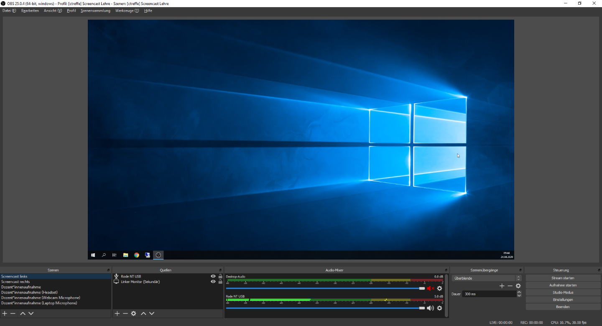Screen dimensions: 602x326
Task: Open the Bearbeiten menu
Action: pyautogui.click(x=30, y=11)
